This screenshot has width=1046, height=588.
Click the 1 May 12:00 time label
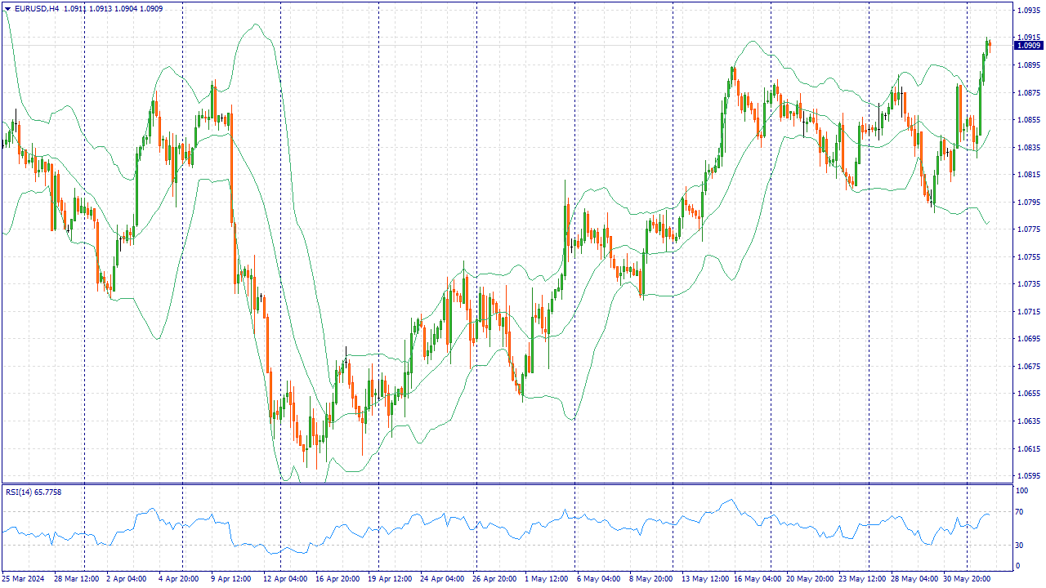coord(545,579)
